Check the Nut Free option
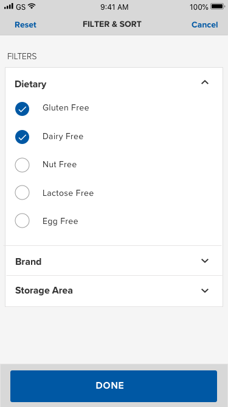Screen dimensions: 228x407 (x=22, y=165)
